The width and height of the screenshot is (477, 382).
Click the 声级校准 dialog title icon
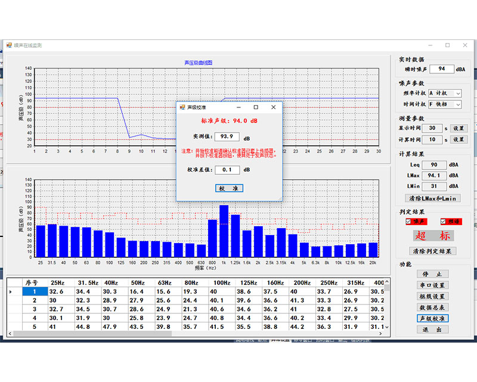pos(182,107)
